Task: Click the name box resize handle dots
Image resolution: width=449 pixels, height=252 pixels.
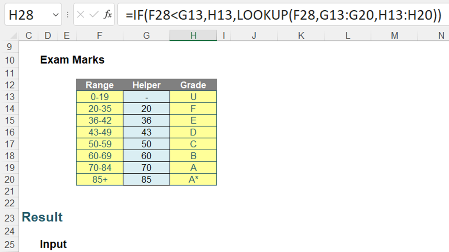Action: point(68,15)
